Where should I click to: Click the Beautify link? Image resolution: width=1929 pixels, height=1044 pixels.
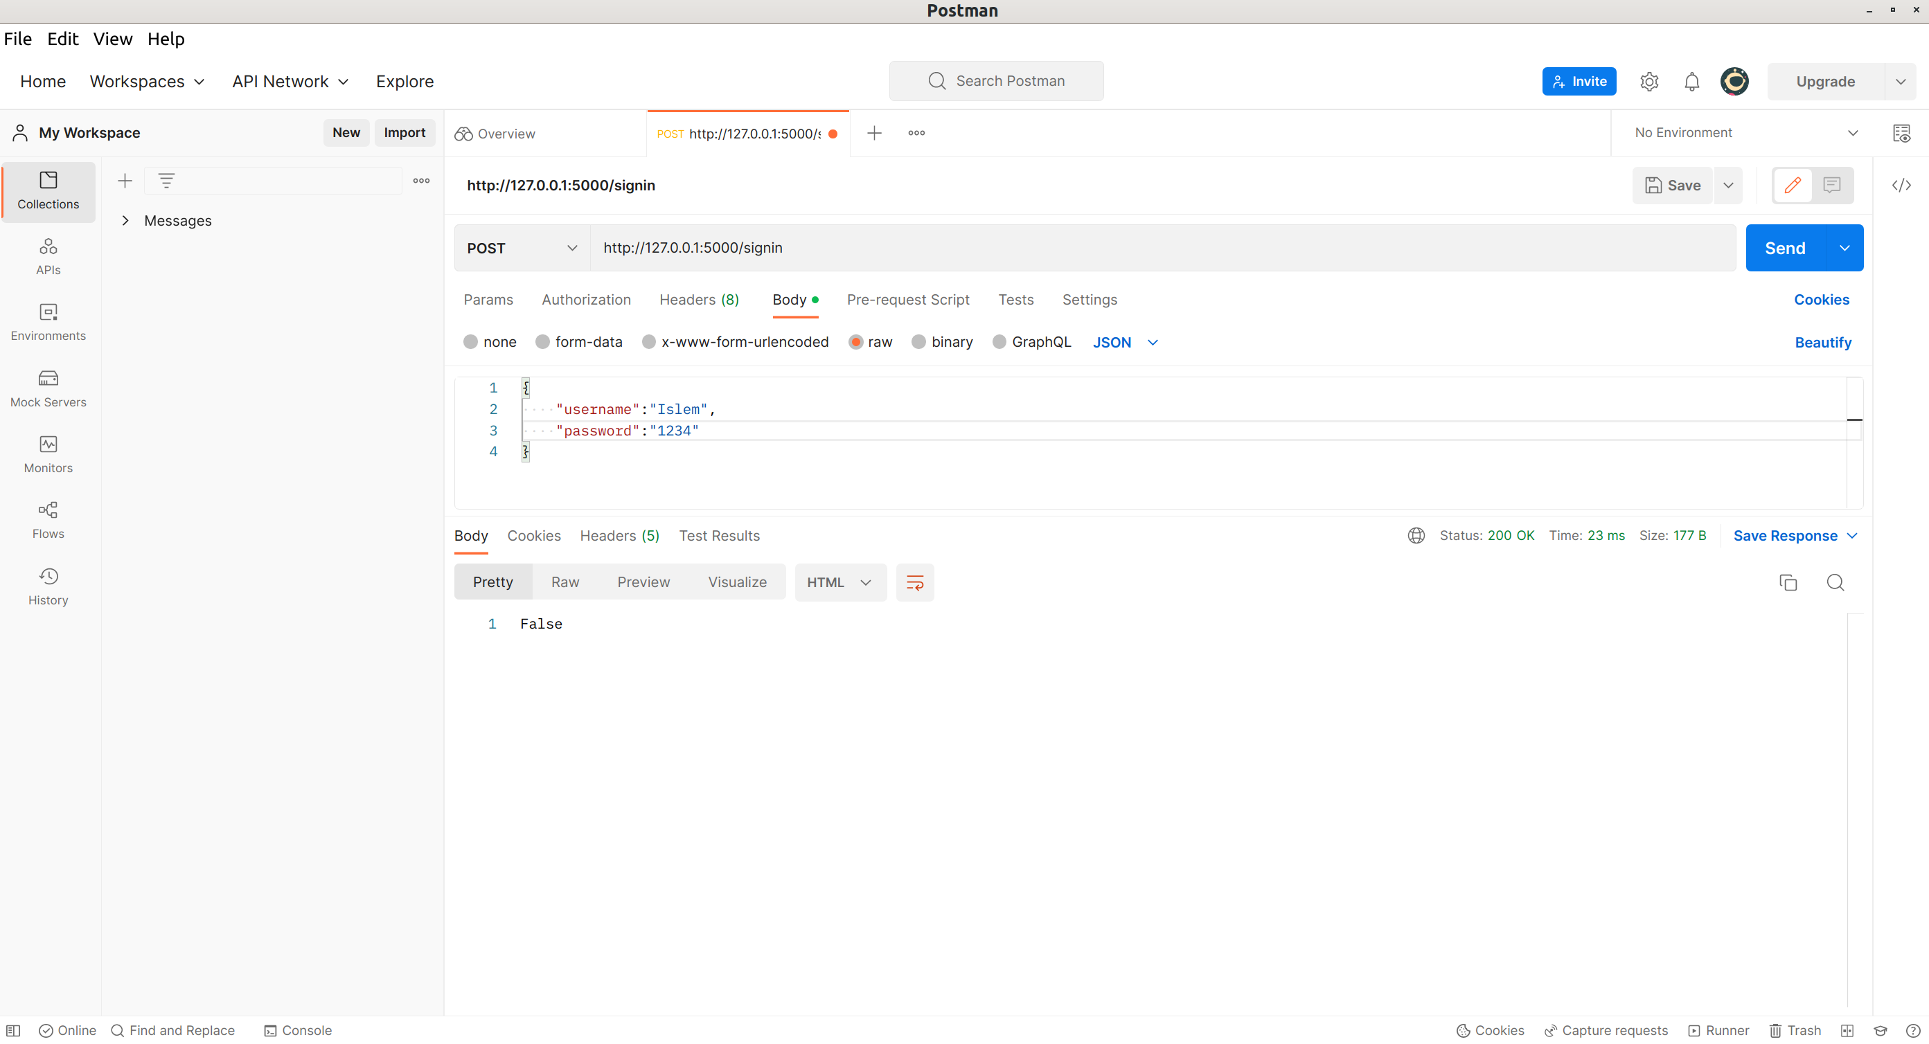(1822, 342)
